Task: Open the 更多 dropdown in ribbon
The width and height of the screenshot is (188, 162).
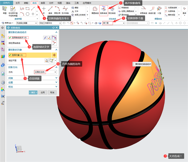Action: pos(184,11)
